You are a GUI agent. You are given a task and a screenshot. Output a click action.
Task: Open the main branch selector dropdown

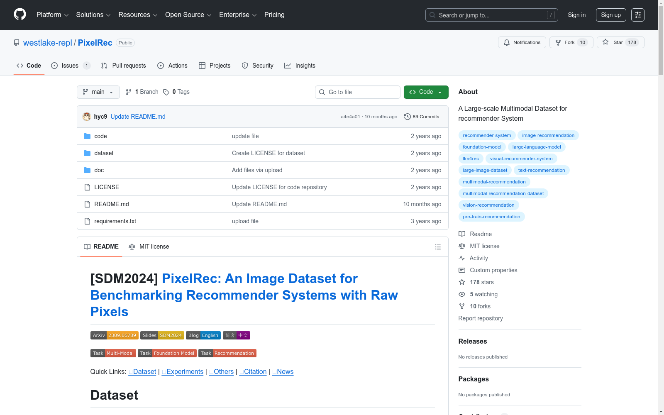click(98, 92)
